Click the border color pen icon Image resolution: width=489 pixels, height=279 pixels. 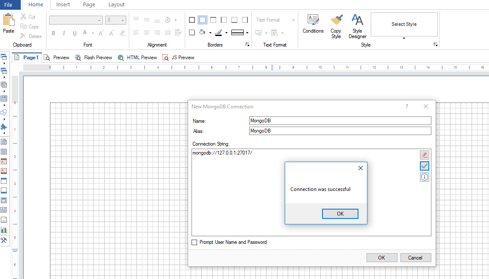coord(218,33)
